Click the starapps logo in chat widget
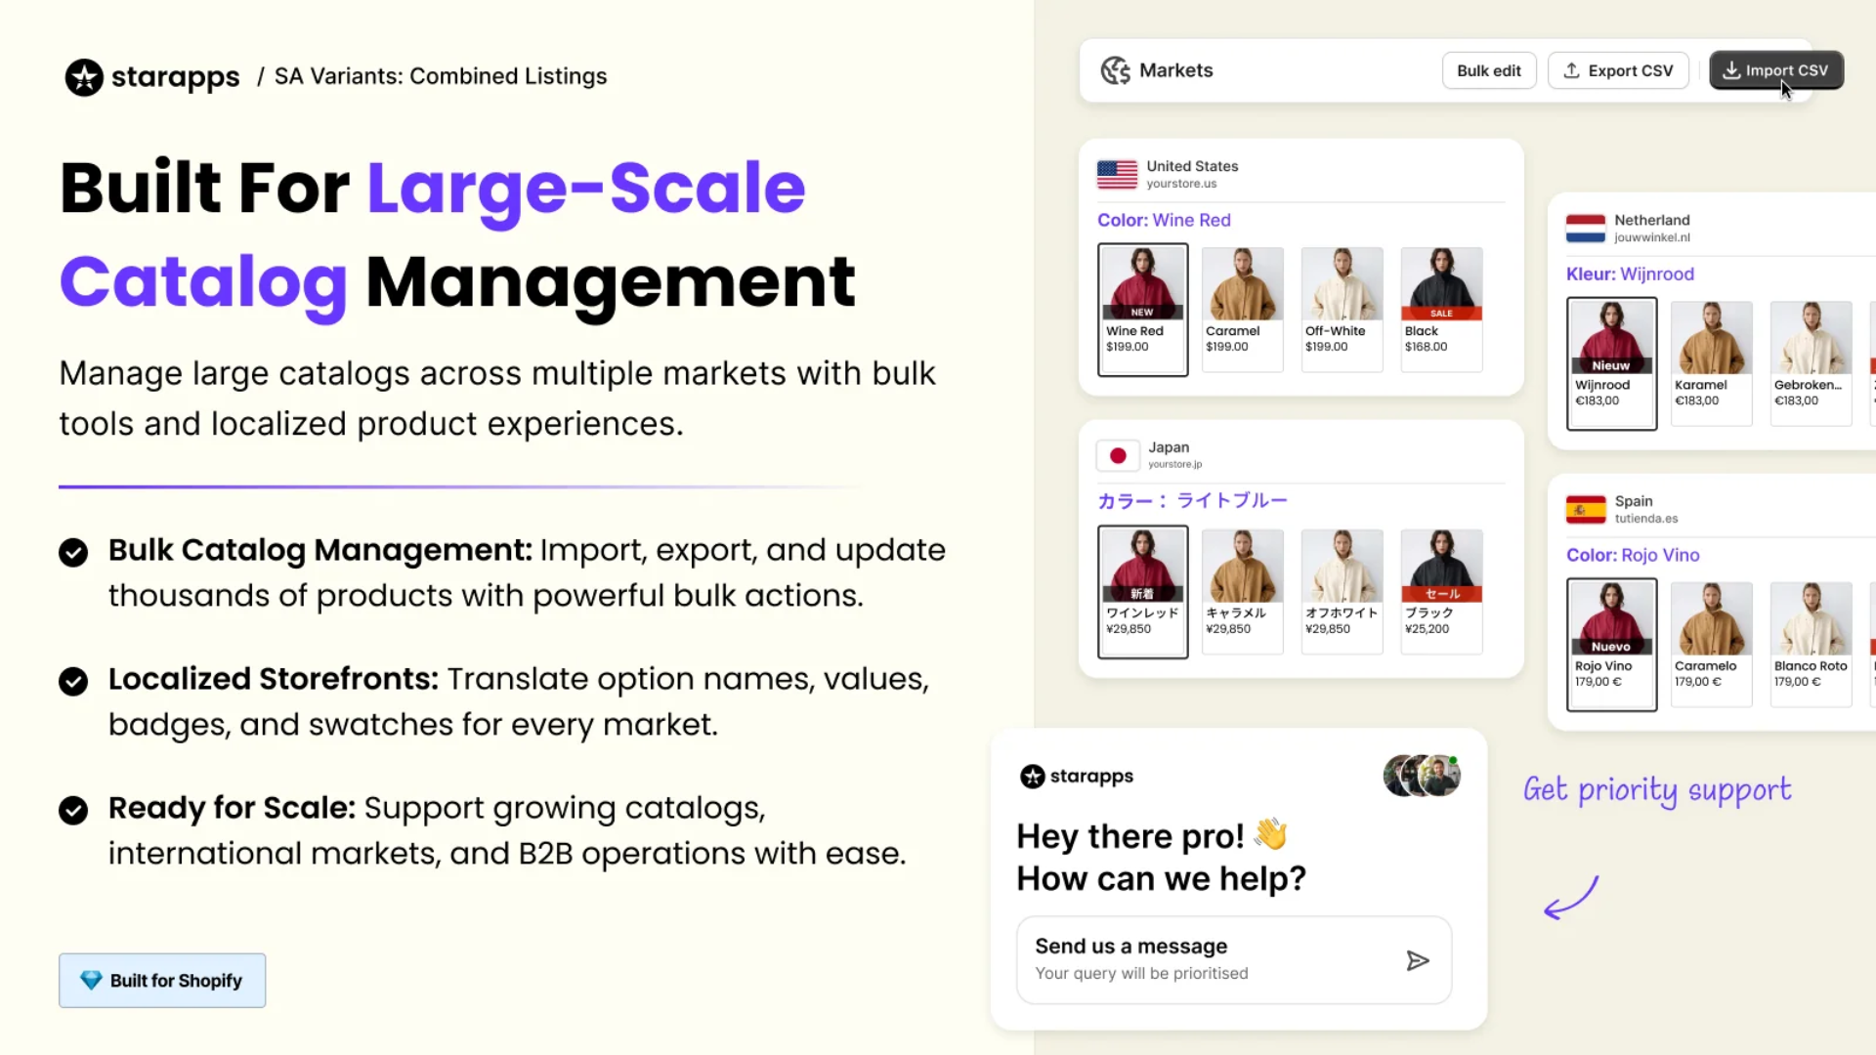This screenshot has height=1055, width=1876. click(x=1076, y=776)
